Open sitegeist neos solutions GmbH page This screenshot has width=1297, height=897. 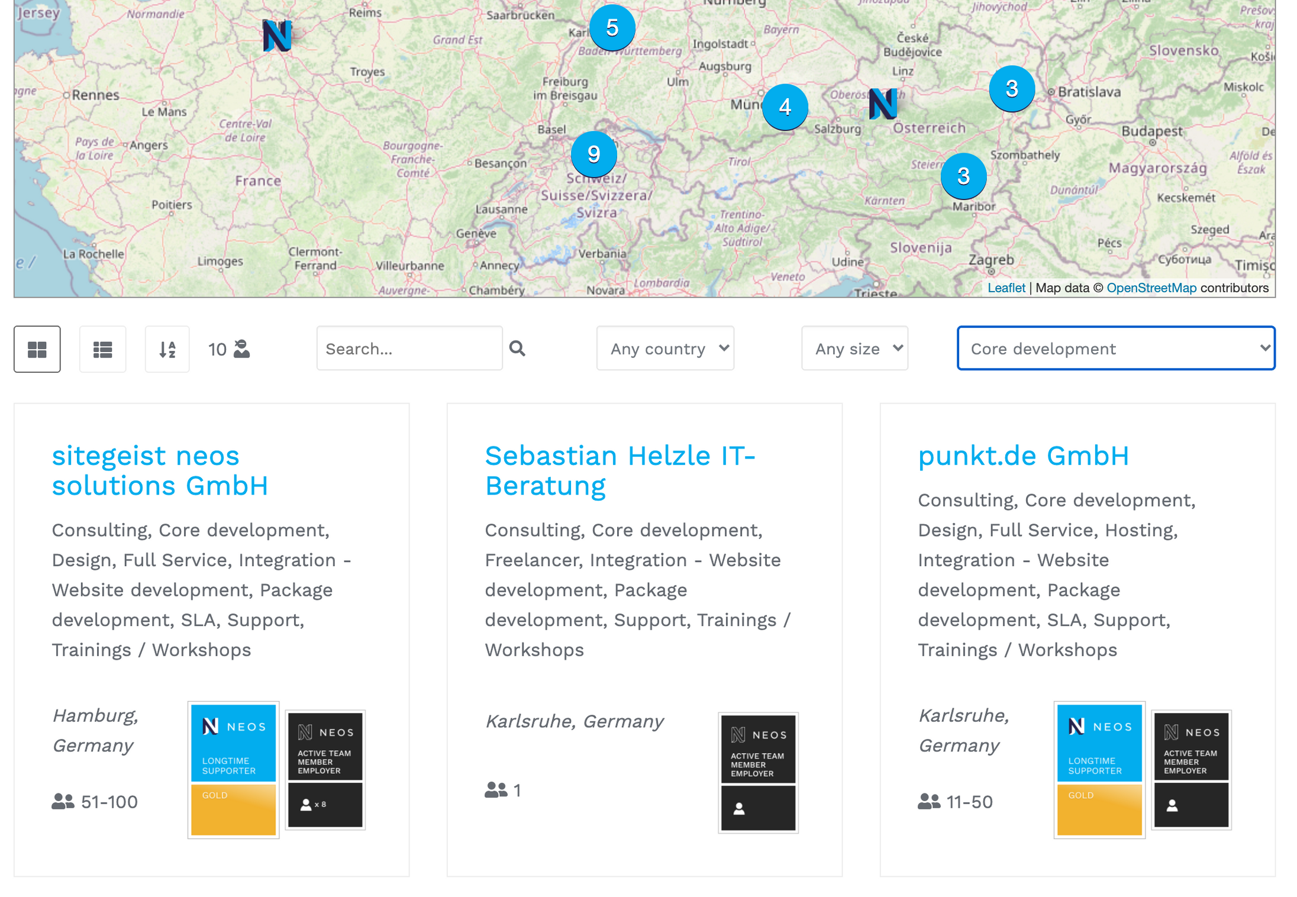(x=160, y=470)
